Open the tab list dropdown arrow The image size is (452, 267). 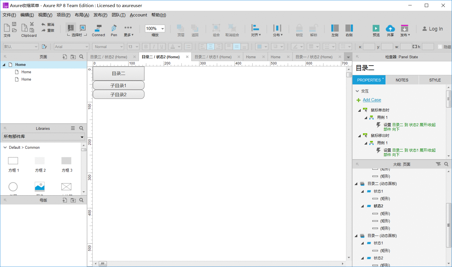click(x=348, y=57)
